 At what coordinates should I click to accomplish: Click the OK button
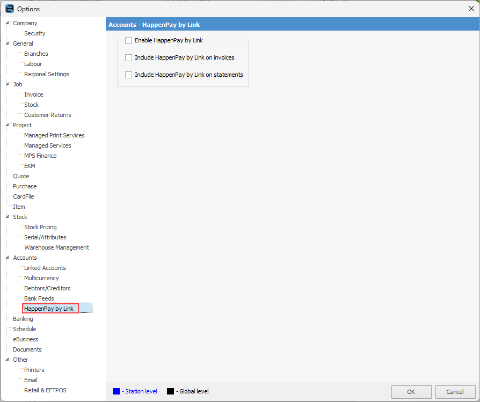tap(411, 392)
